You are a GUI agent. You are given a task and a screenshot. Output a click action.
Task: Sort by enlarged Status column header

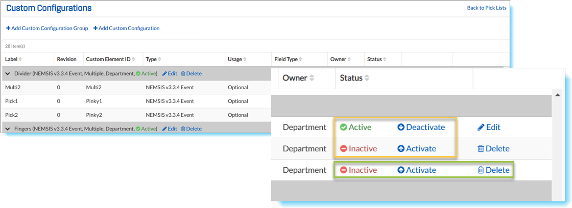coord(355,78)
